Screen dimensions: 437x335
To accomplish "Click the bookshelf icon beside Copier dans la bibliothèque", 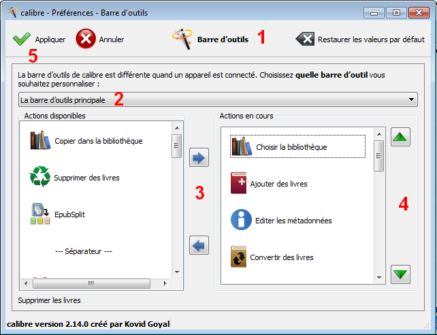I will pyautogui.click(x=40, y=140).
